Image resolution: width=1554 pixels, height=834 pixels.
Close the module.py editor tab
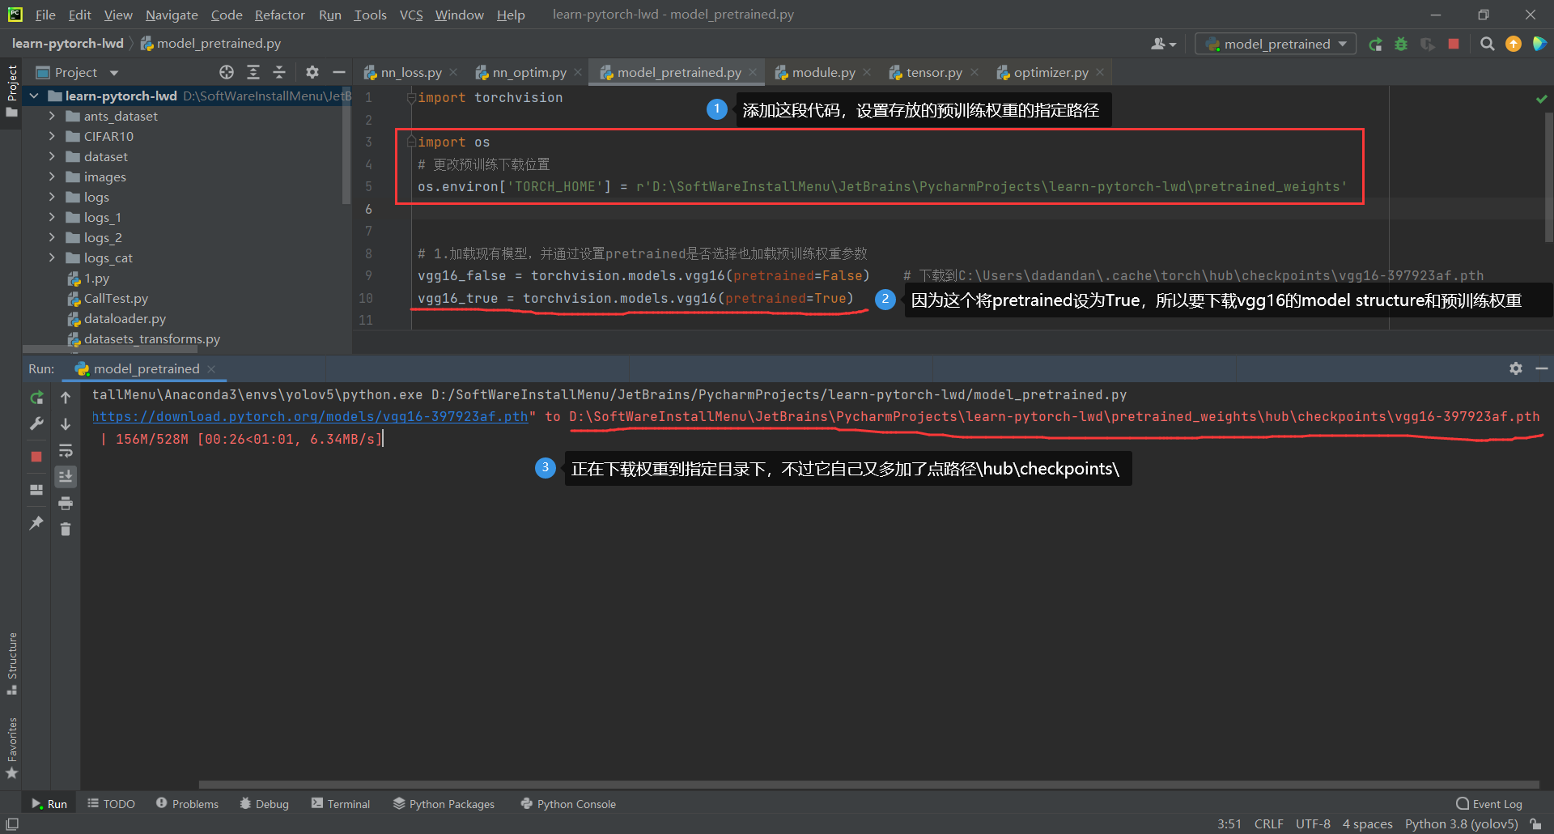point(867,72)
